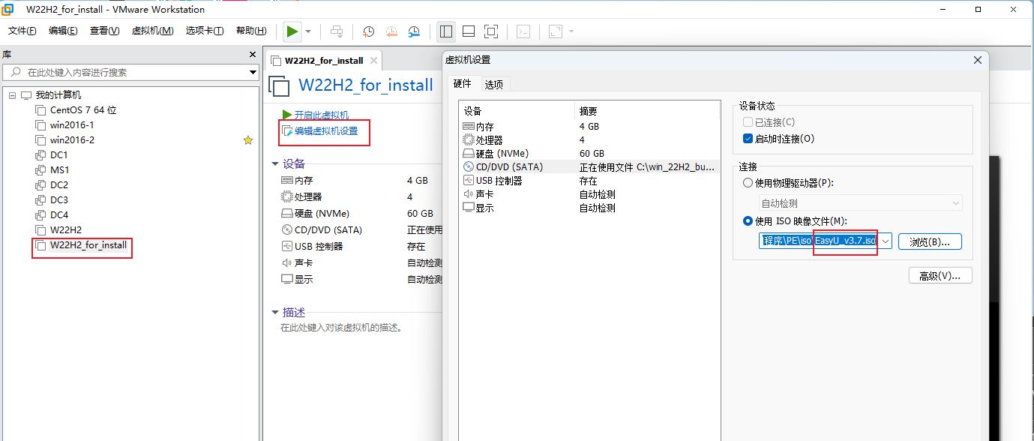Toggle the library sidebar view icon
Viewport: 1034px width, 441px height.
click(x=446, y=31)
